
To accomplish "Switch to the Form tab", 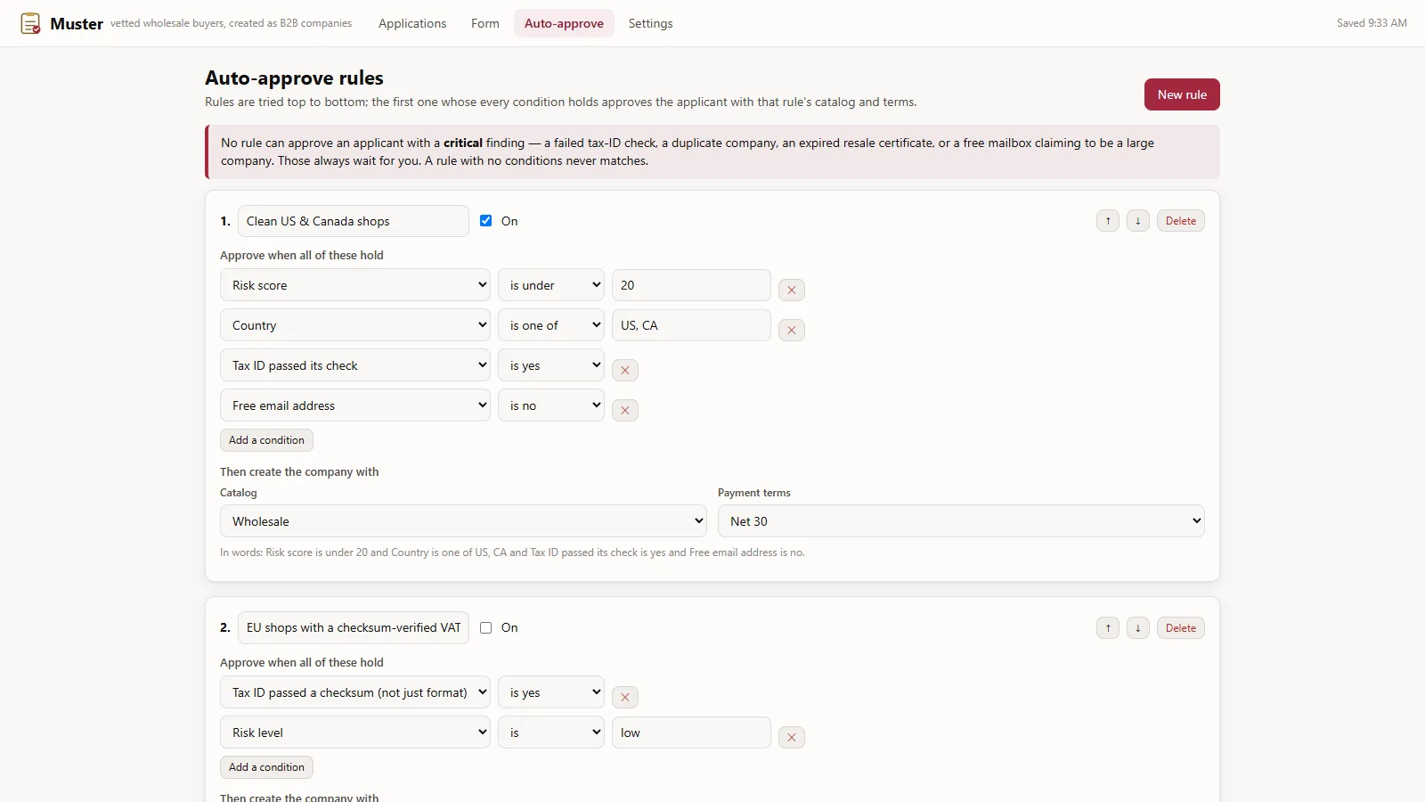I will pos(485,23).
